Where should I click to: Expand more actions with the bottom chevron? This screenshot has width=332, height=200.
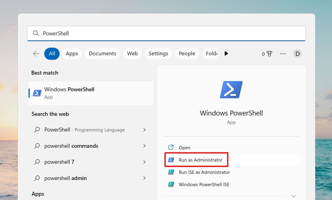click(293, 196)
